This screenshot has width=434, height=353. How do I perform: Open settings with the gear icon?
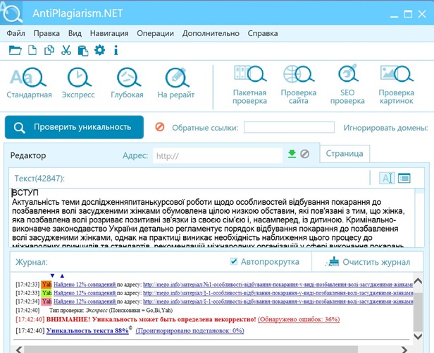[99, 50]
